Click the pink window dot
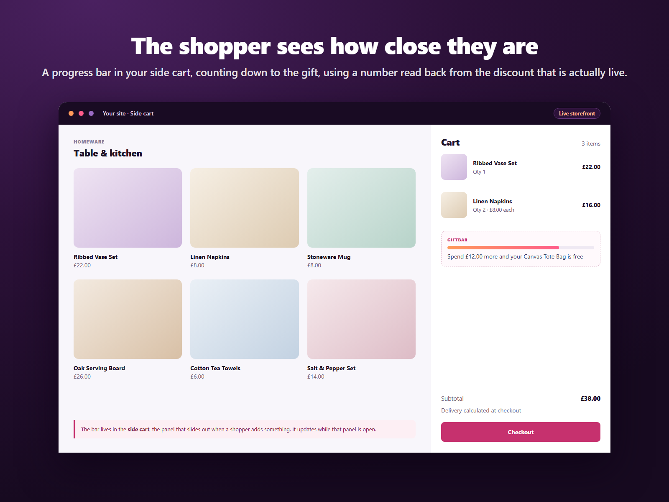This screenshot has height=502, width=669. tap(81, 113)
